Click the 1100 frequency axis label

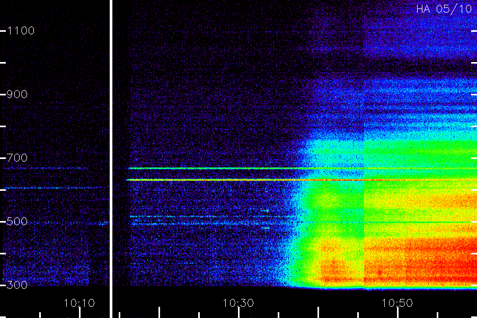click(21, 31)
